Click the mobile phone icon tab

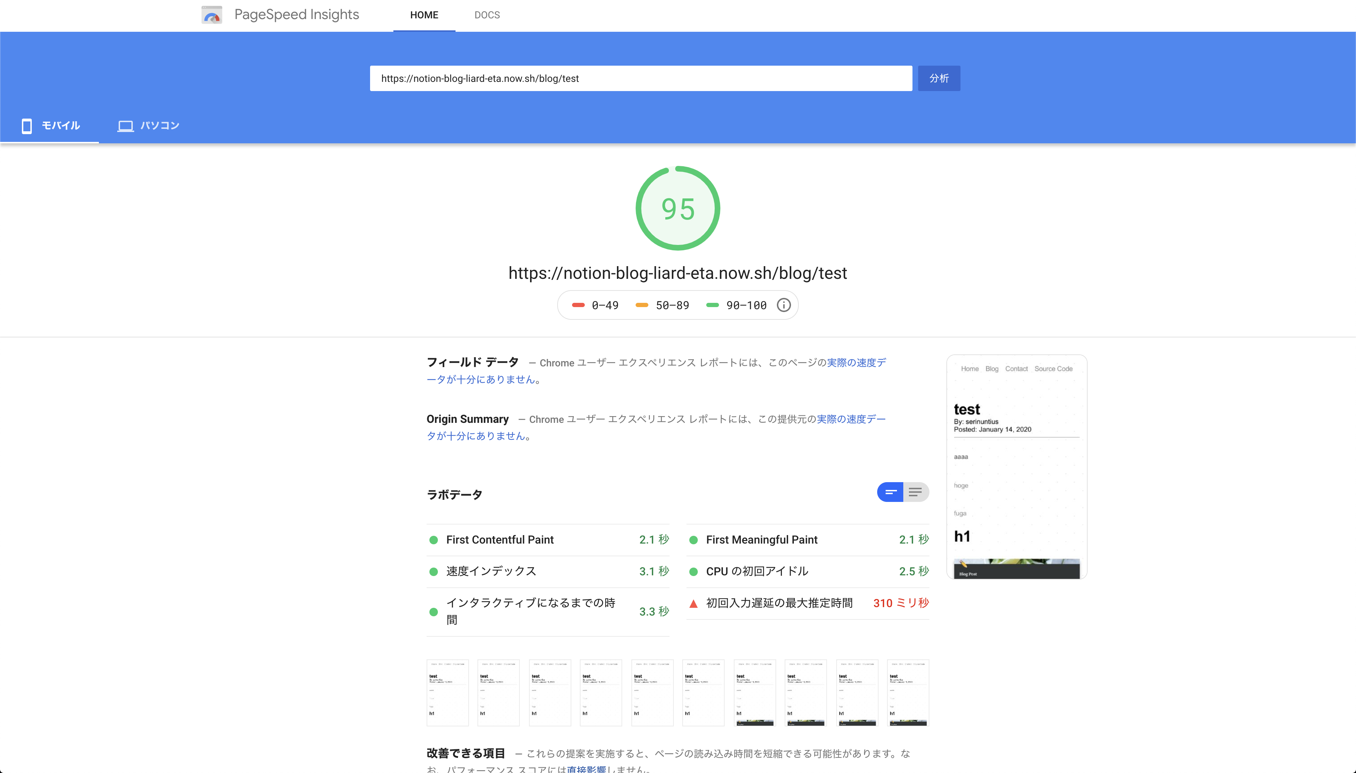click(x=26, y=126)
